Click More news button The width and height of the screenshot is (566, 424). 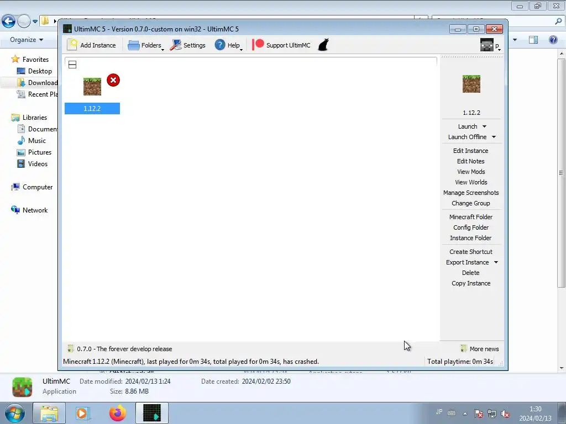(x=479, y=349)
